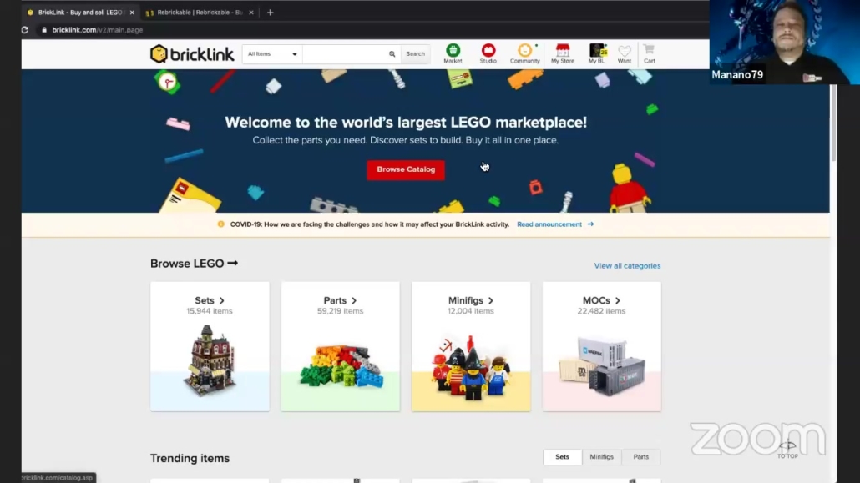
Task: Open the MOCs containers thumbnail
Action: point(602,365)
